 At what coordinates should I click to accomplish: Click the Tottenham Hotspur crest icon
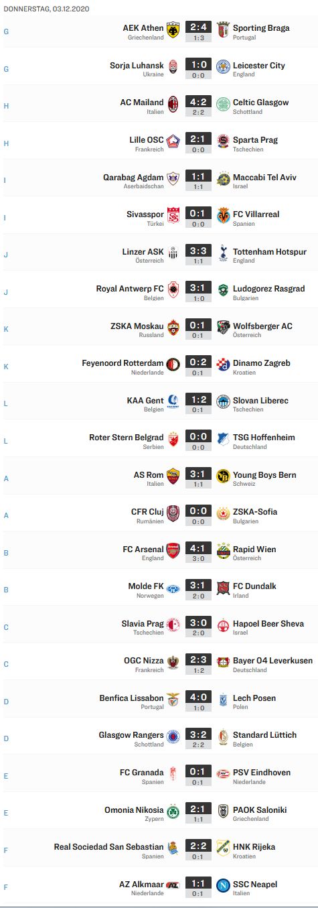[223, 254]
